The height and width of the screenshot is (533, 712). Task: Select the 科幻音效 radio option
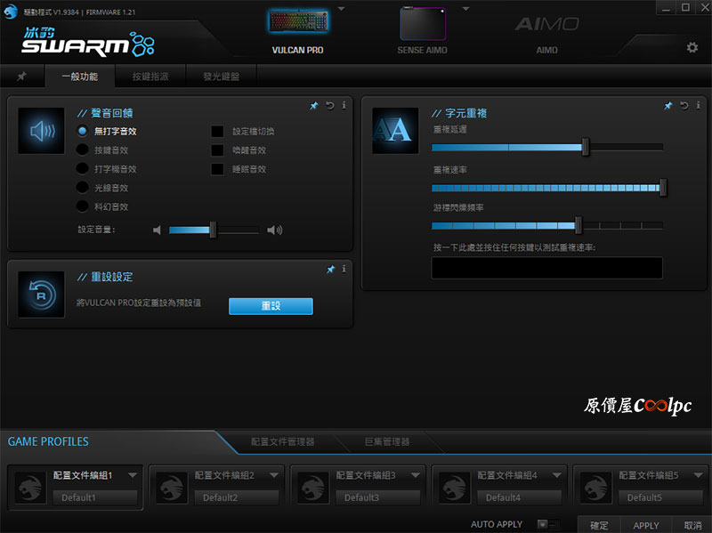click(x=82, y=206)
